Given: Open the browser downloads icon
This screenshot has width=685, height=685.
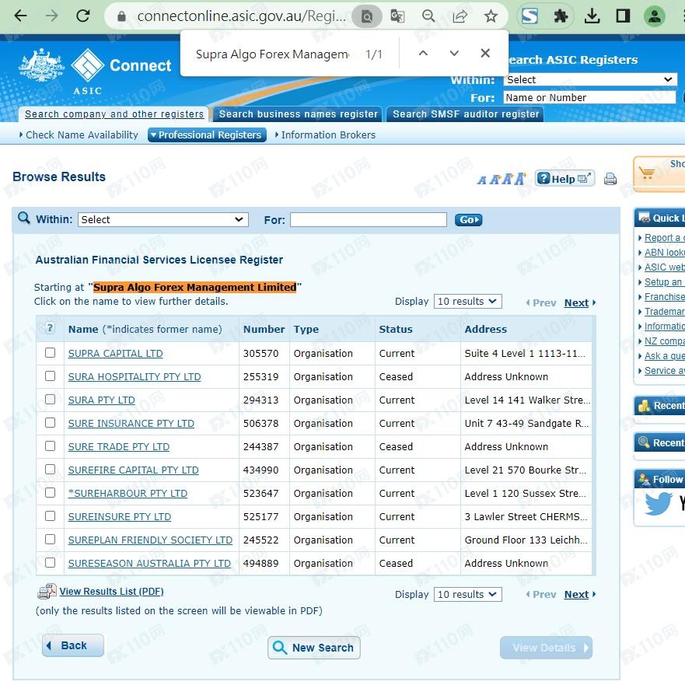Looking at the screenshot, I should coord(592,16).
